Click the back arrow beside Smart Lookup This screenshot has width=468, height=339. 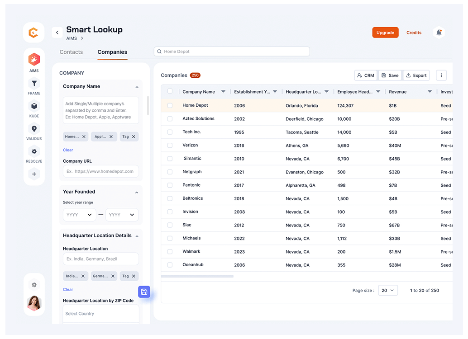tap(57, 33)
